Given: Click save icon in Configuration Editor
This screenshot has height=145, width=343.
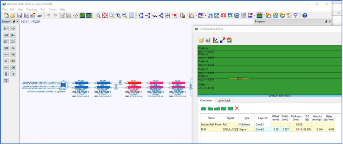Looking at the screenshot, I should pos(208,40).
